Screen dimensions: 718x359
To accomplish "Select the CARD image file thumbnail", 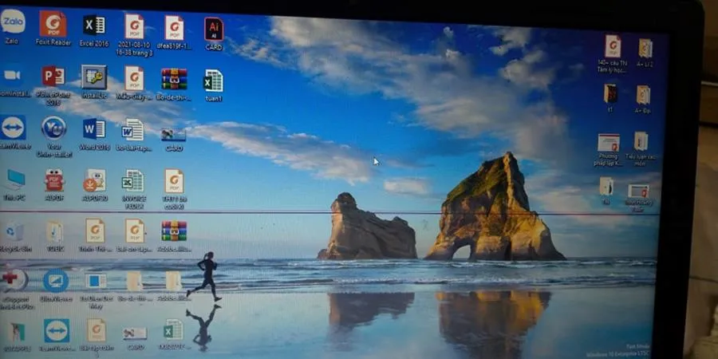I will [174, 135].
